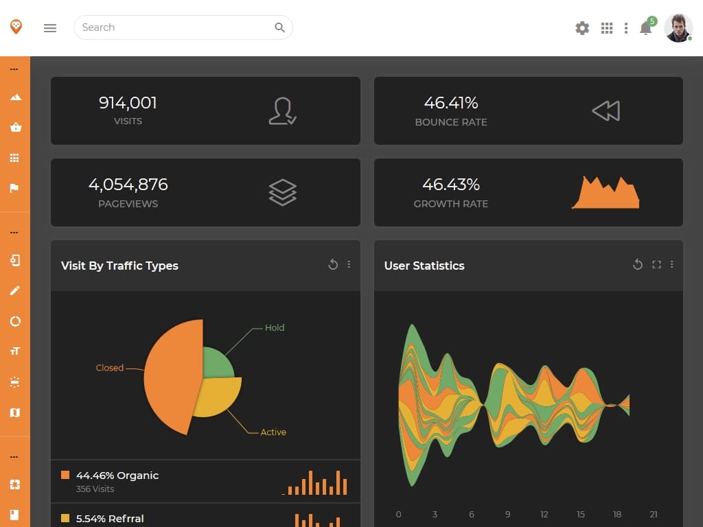Open the user profile avatar
Viewport: 703px width, 527px height.
tap(678, 28)
